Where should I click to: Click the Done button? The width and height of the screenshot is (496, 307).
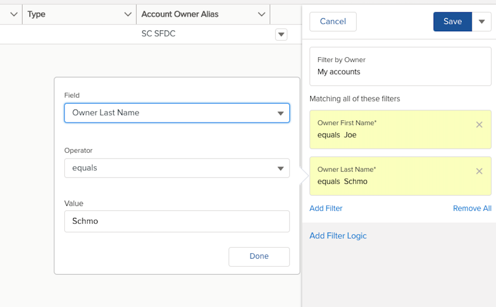tap(259, 257)
